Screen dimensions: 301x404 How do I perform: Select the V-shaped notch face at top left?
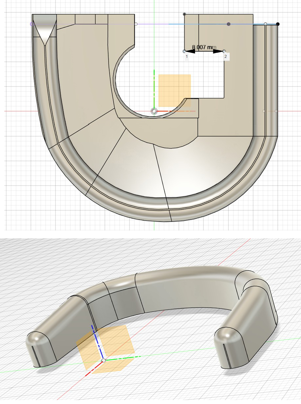[45, 30]
